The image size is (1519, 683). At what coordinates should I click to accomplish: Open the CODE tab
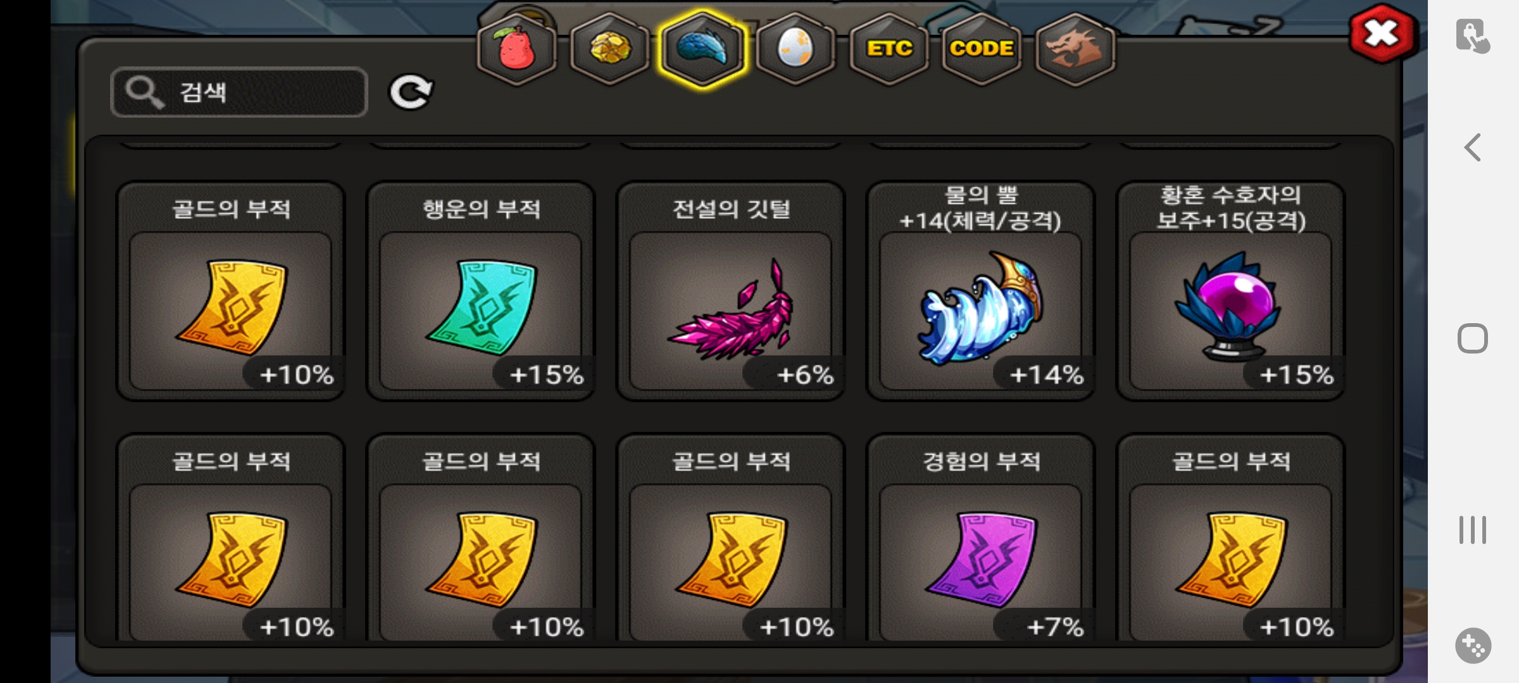click(x=981, y=49)
